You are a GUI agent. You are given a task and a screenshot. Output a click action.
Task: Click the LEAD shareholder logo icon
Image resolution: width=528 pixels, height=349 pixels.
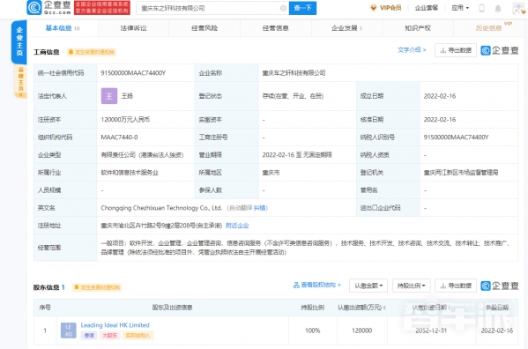pyautogui.click(x=69, y=330)
